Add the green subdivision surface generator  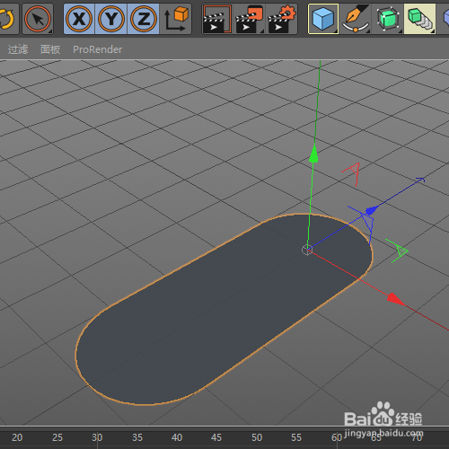tap(388, 19)
